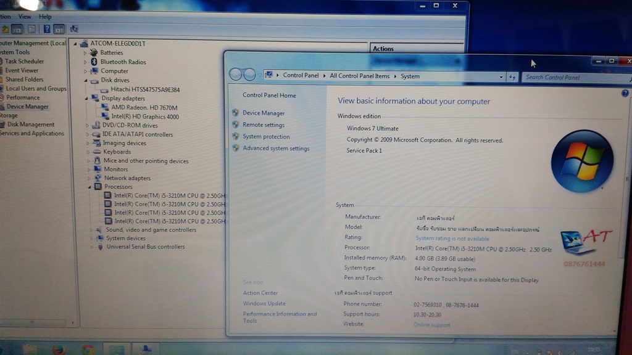Click the Scan for hardware changes toolbar icon

[x=73, y=29]
